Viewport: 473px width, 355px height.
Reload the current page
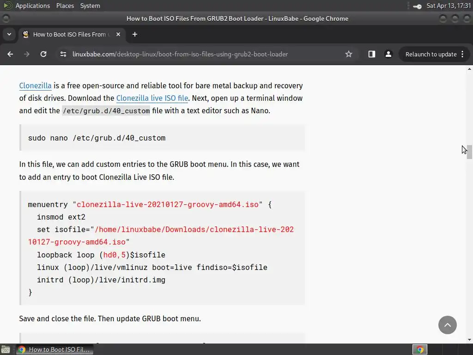43,55
